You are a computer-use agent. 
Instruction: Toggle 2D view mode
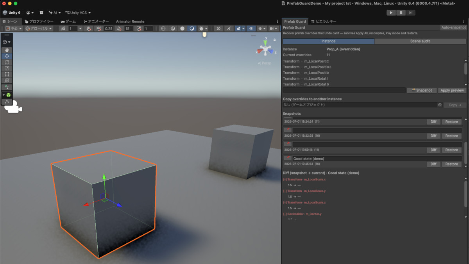pyautogui.click(x=219, y=29)
